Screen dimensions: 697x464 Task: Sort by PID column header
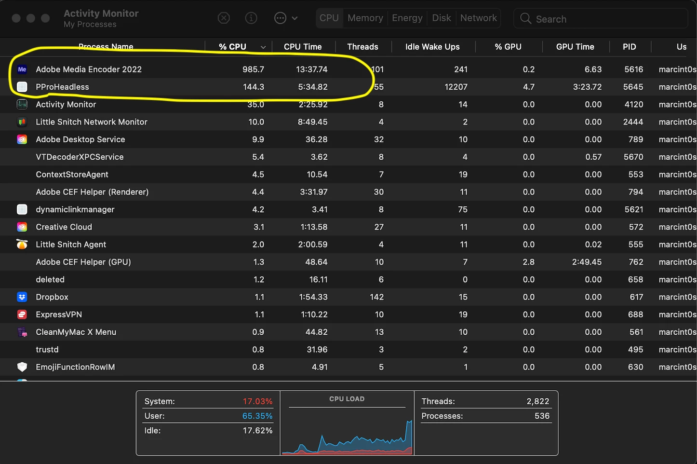pyautogui.click(x=630, y=47)
